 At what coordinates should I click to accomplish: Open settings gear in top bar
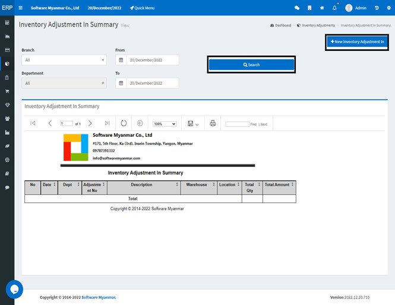(388, 8)
